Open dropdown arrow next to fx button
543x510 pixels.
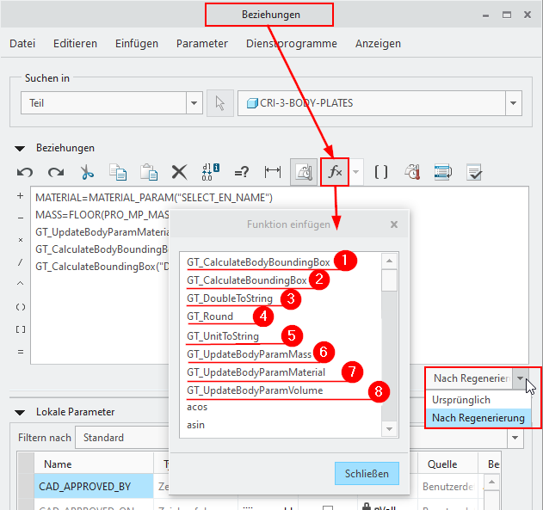[x=356, y=172]
